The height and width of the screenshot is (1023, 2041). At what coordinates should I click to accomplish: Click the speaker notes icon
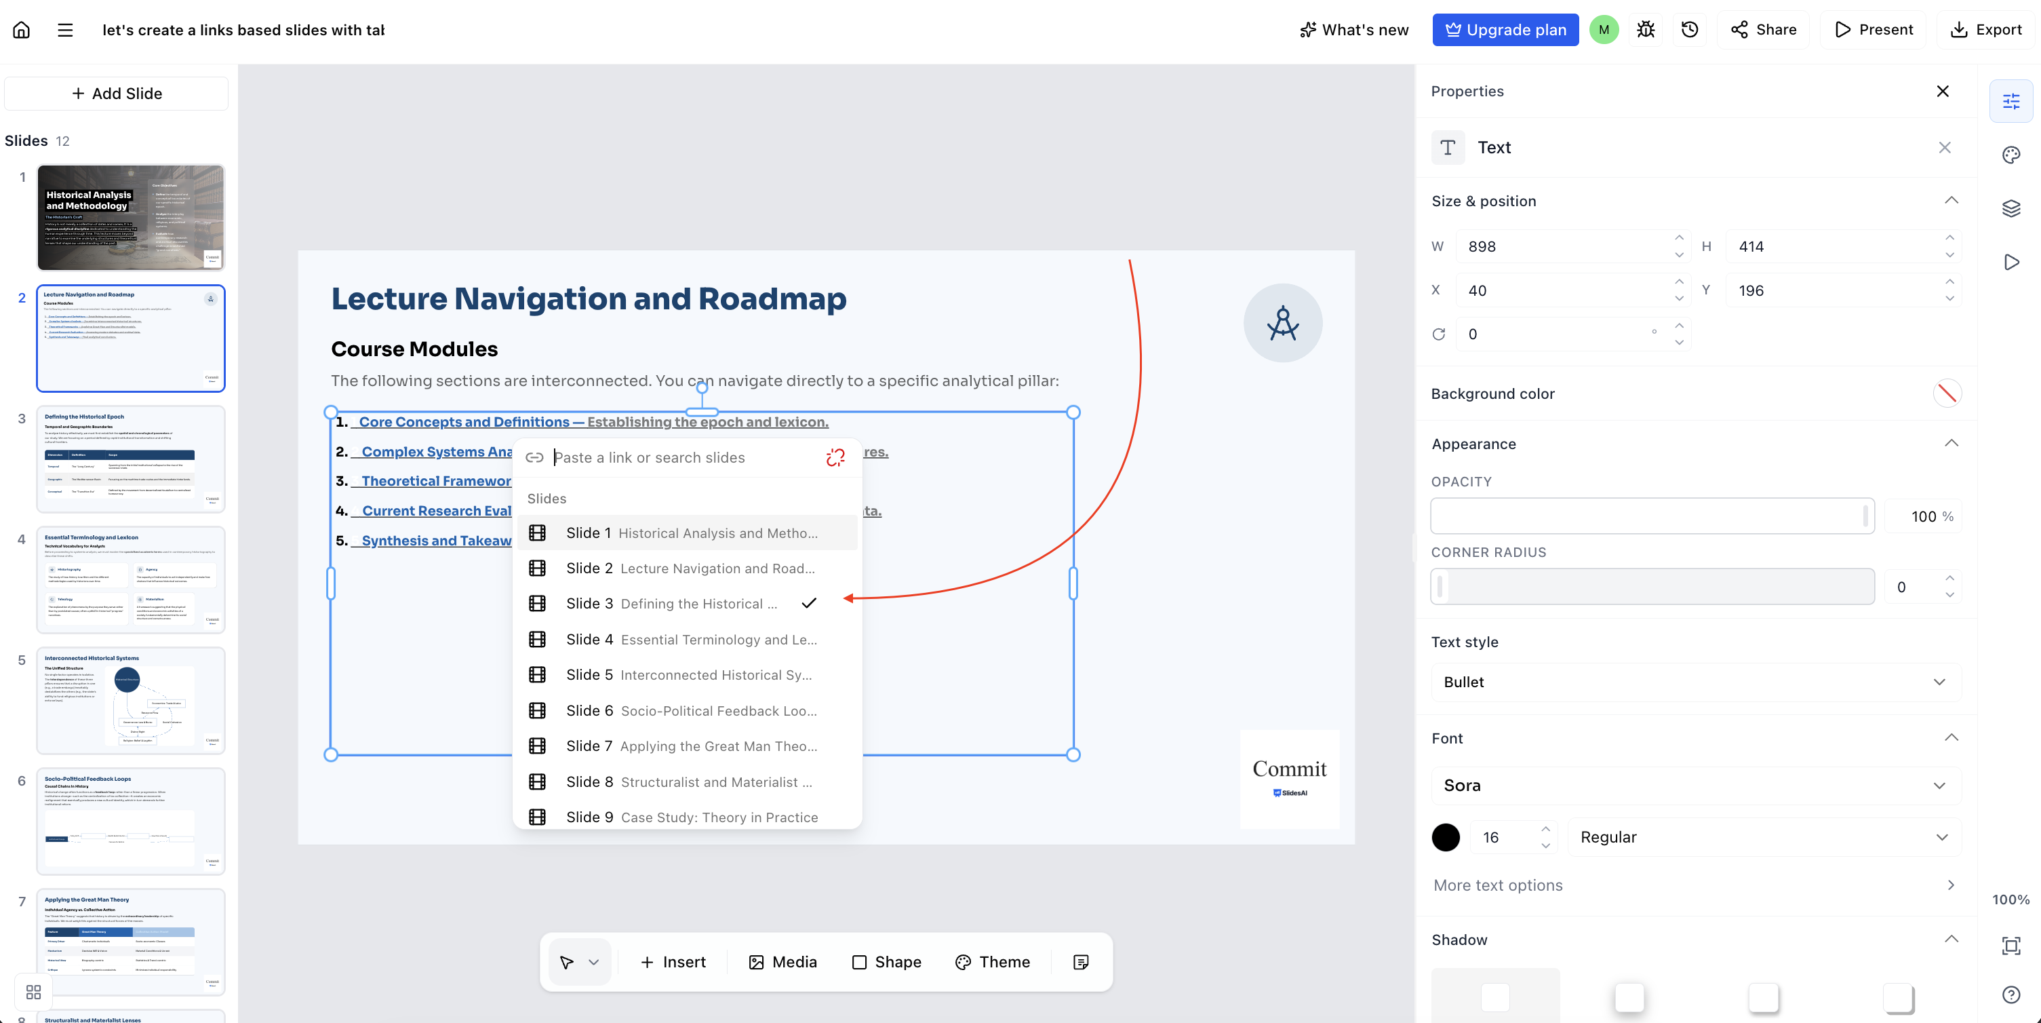pyautogui.click(x=1081, y=962)
